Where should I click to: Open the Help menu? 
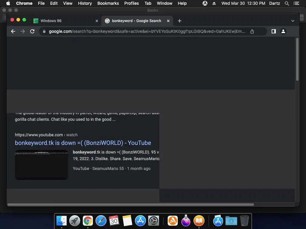pyautogui.click(x=182, y=3)
